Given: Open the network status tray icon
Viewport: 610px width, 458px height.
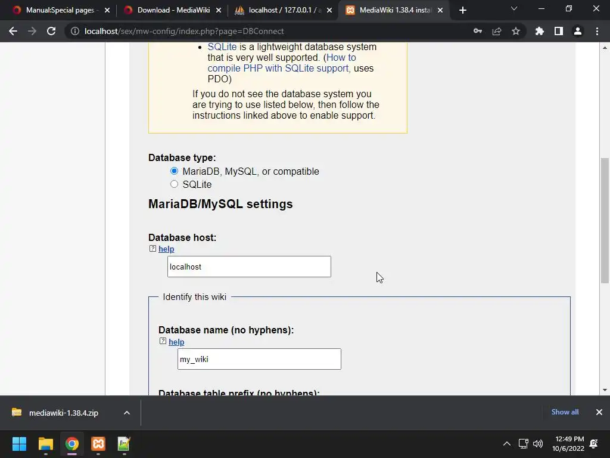Looking at the screenshot, I should (523, 444).
